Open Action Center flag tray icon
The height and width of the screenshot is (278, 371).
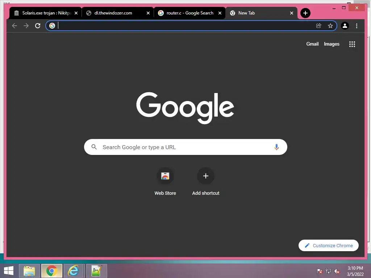coord(319,271)
